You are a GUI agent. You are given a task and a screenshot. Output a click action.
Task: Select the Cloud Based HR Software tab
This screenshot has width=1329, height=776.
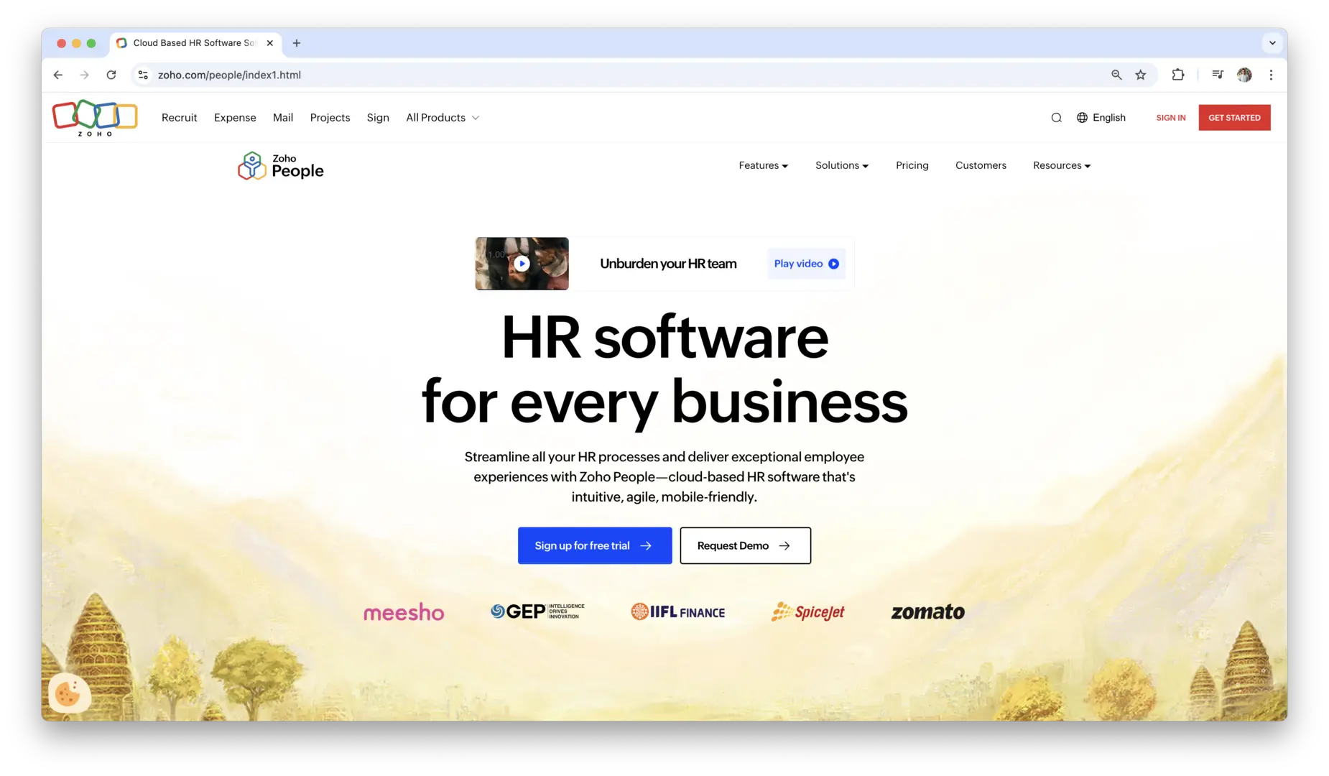[x=194, y=43]
